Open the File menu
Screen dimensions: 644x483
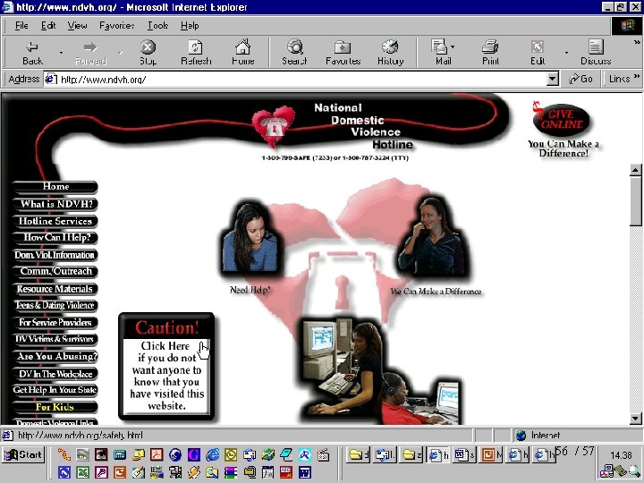coord(21,25)
